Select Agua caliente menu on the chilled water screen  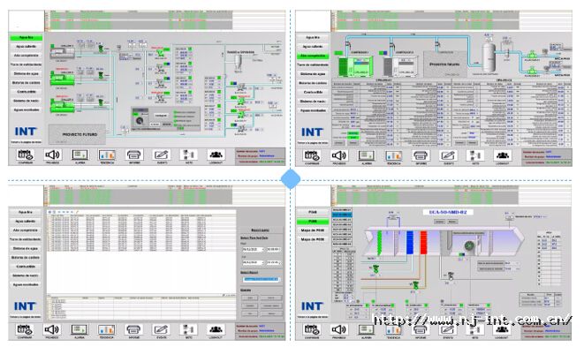tap(27, 47)
